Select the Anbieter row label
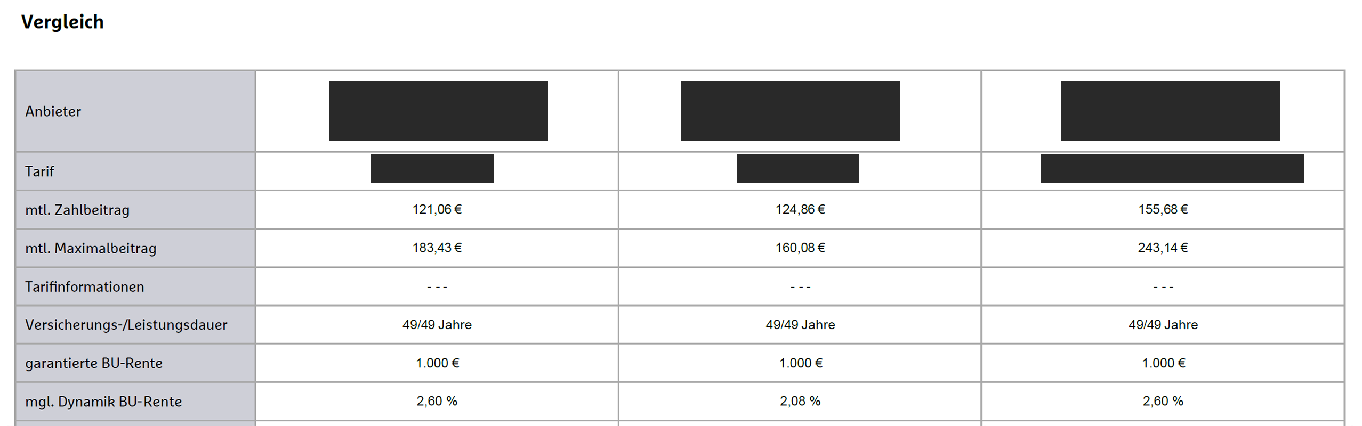This screenshot has width=1362, height=426. [x=53, y=111]
